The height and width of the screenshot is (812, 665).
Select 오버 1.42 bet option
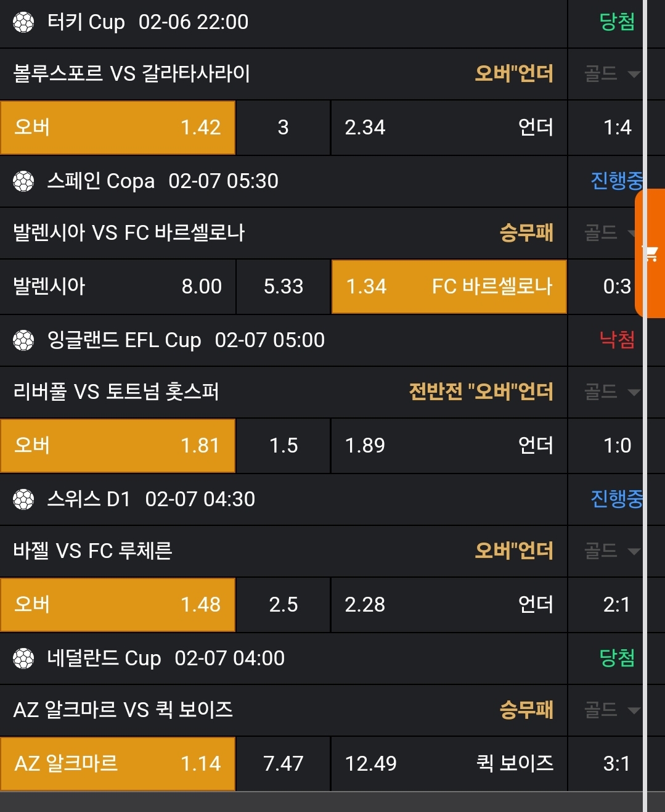pyautogui.click(x=118, y=128)
